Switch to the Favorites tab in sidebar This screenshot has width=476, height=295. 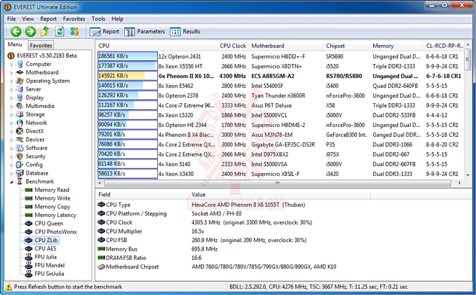click(41, 45)
